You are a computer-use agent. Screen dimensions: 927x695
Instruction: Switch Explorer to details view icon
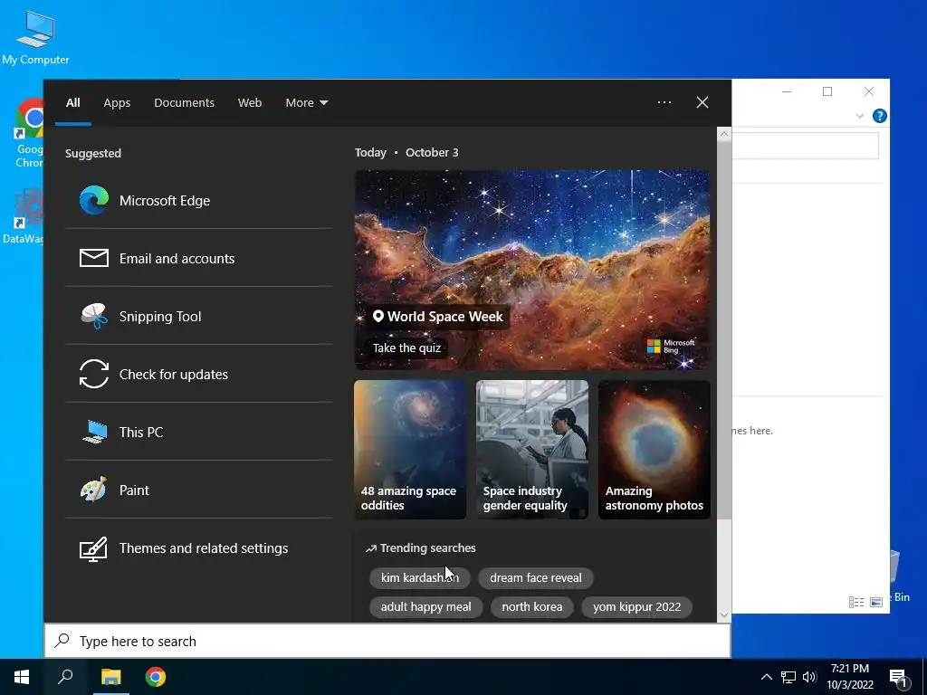click(x=856, y=602)
